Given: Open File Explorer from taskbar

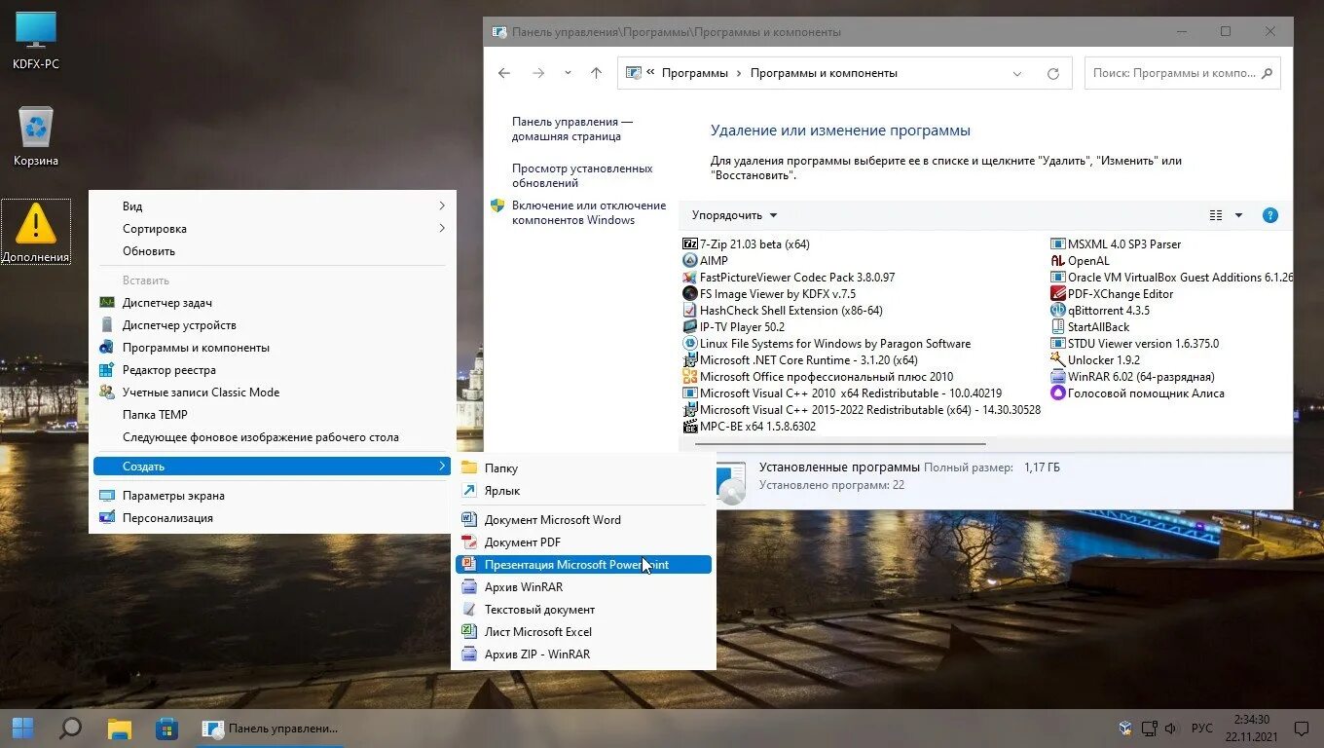Looking at the screenshot, I should click(x=119, y=728).
